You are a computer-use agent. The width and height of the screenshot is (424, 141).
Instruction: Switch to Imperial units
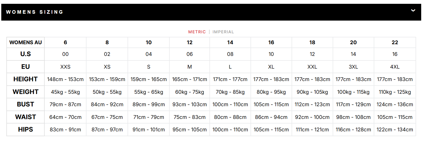point(223,32)
